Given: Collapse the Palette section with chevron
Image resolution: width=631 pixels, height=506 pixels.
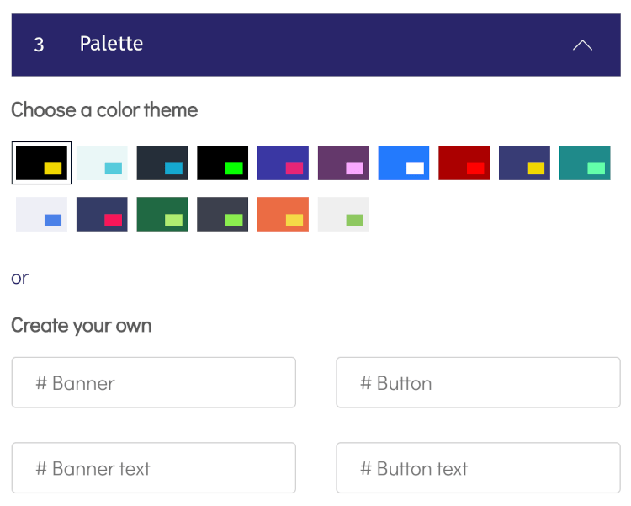Looking at the screenshot, I should click(582, 45).
